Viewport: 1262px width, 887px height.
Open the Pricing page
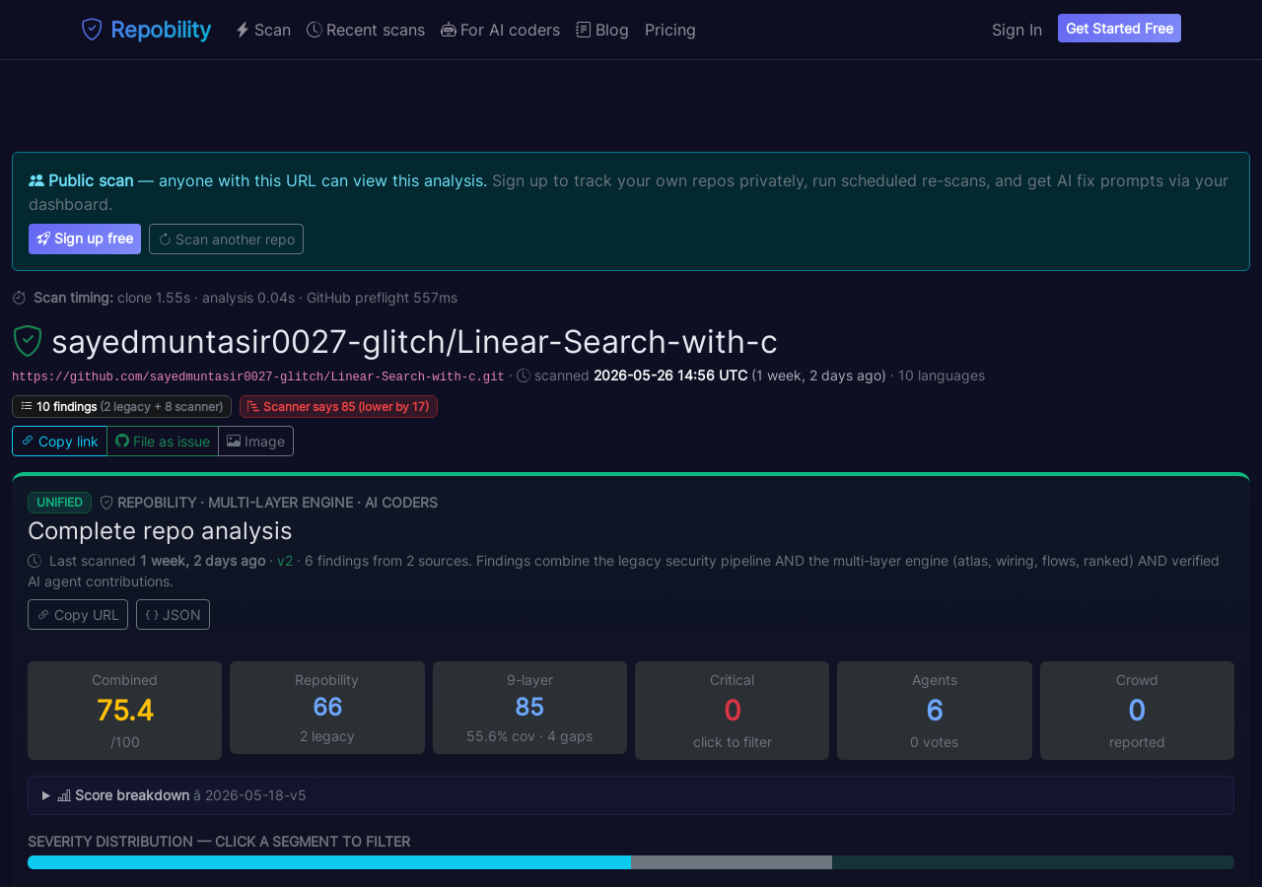[x=670, y=30]
